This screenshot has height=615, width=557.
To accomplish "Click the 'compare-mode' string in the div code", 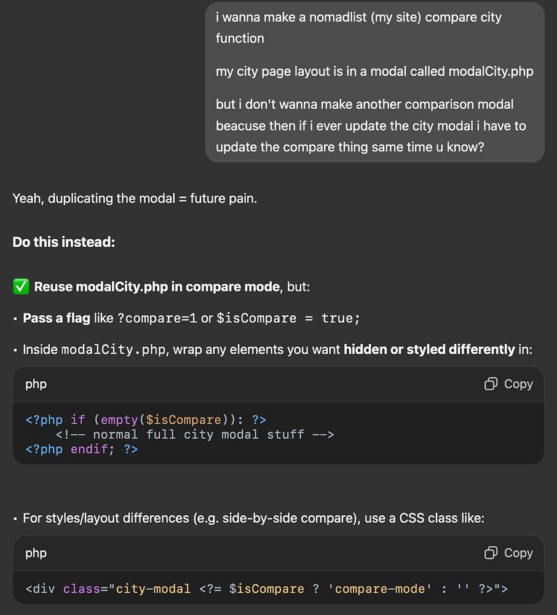I will [377, 589].
